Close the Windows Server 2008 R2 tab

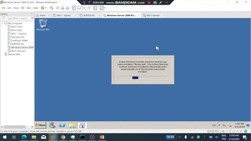pyautogui.click(x=139, y=15)
